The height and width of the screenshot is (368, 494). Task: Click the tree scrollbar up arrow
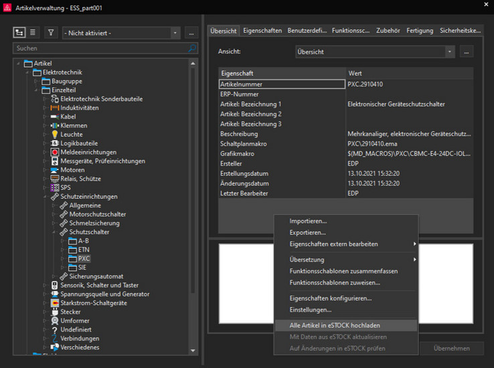coord(193,64)
